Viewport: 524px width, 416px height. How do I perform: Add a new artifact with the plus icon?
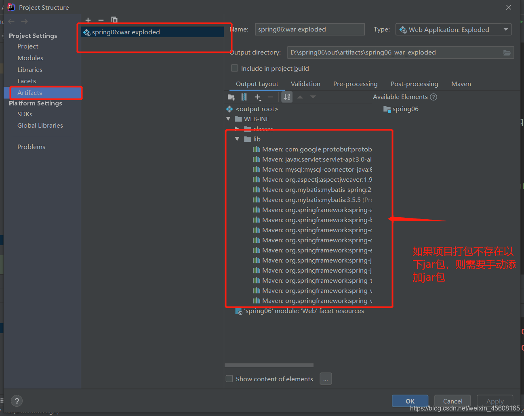coord(88,20)
